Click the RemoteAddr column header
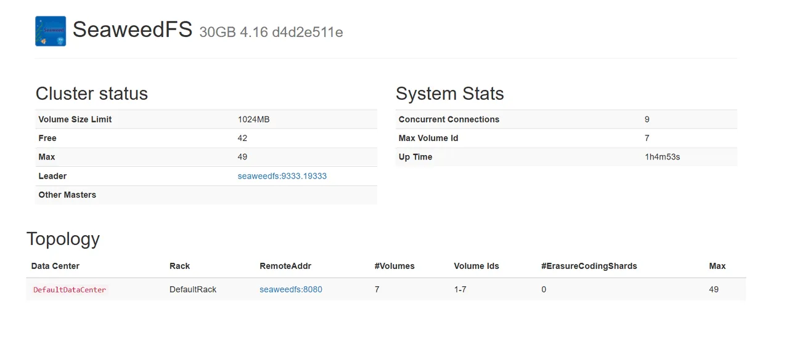Screen dimensions: 789x349 (x=285, y=266)
